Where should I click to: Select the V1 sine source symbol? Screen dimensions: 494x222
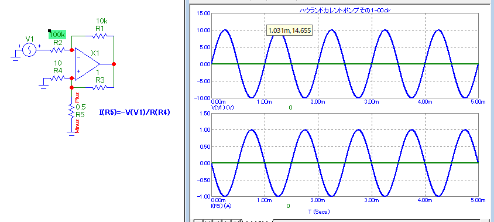click(29, 50)
